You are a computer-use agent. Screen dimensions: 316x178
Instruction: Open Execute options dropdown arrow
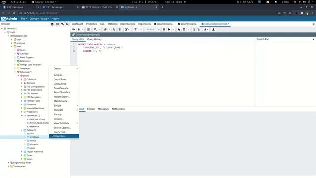click(173, 30)
